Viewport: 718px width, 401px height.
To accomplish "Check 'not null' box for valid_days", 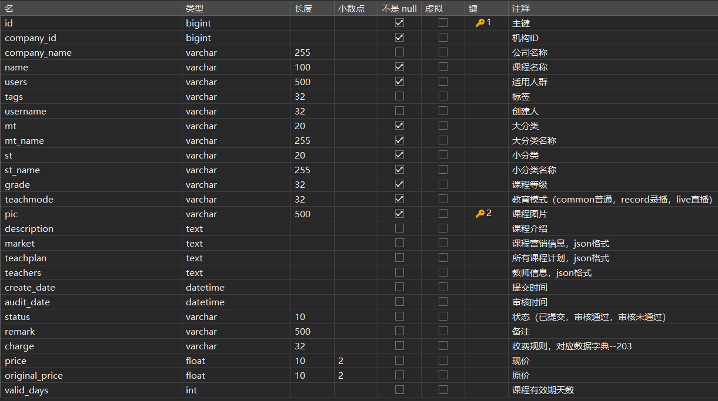I will (x=399, y=390).
